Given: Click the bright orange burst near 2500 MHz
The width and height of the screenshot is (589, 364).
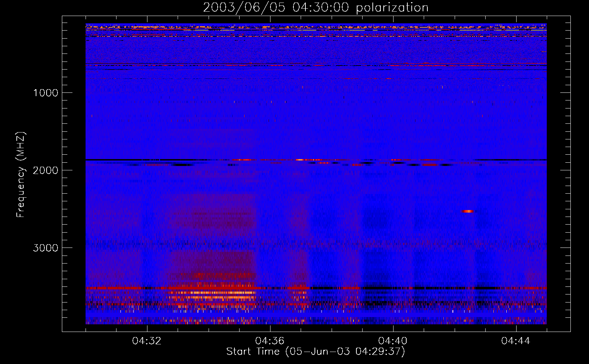Looking at the screenshot, I should point(467,211).
